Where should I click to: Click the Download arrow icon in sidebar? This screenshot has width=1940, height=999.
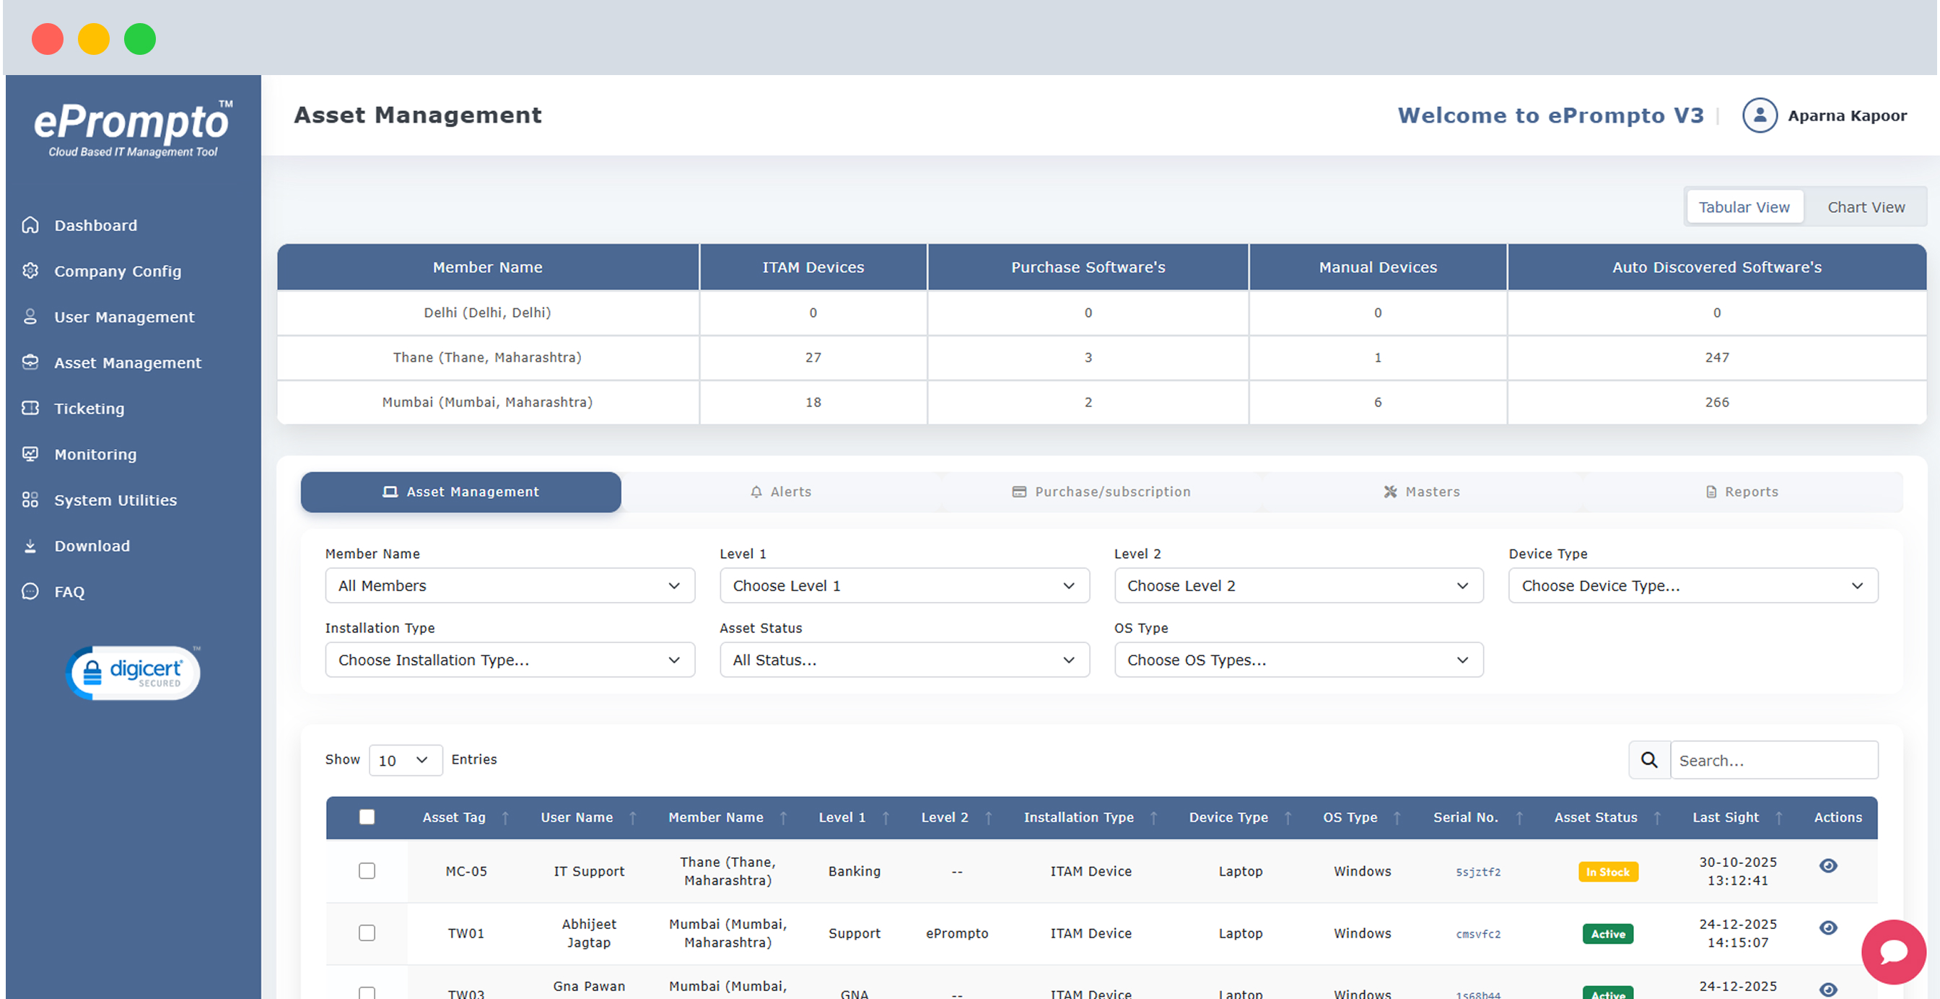click(30, 546)
